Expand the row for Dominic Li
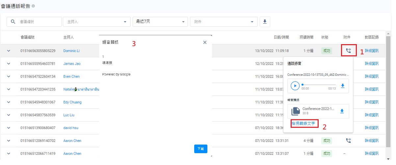This screenshot has height=165, width=396. click(x=9, y=51)
